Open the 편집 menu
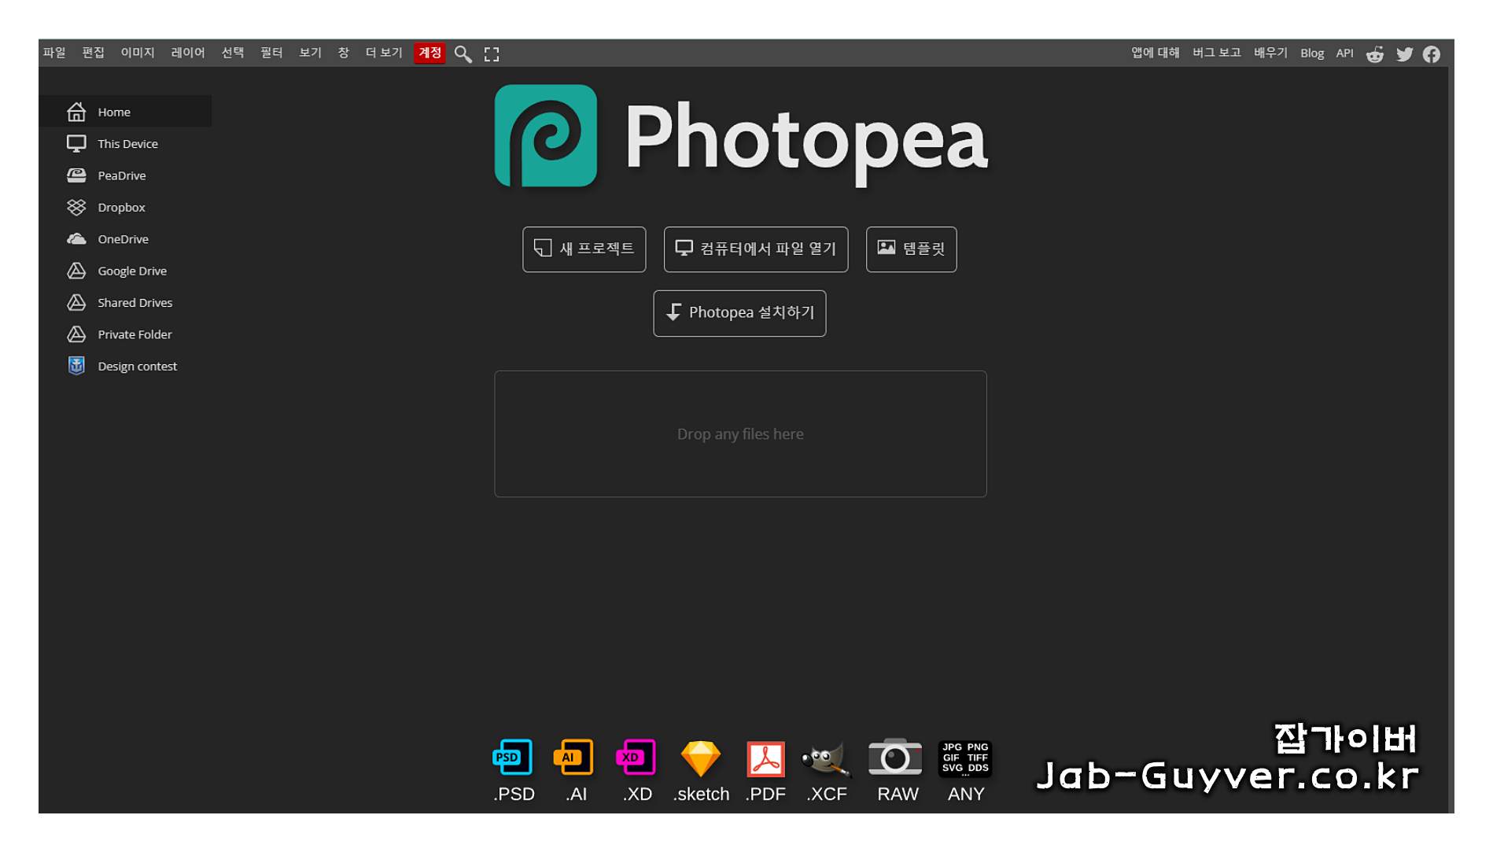 [x=94, y=53]
